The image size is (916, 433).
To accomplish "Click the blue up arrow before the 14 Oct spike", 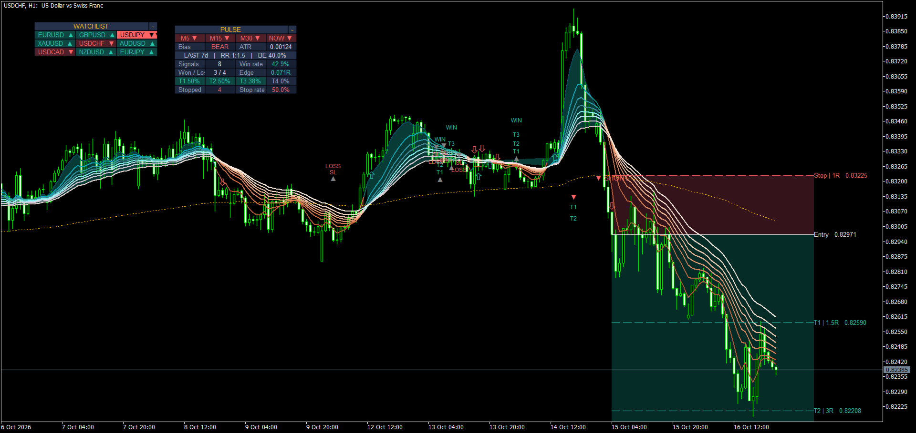I will (555, 157).
